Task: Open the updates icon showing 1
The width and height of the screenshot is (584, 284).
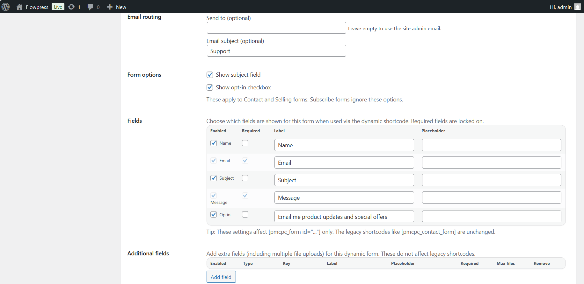Action: (71, 7)
